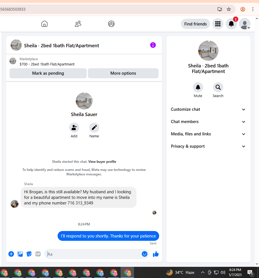Image resolution: width=259 pixels, height=278 pixels.
Task: Show hidden system tray icons chevron
Action: coord(203,272)
